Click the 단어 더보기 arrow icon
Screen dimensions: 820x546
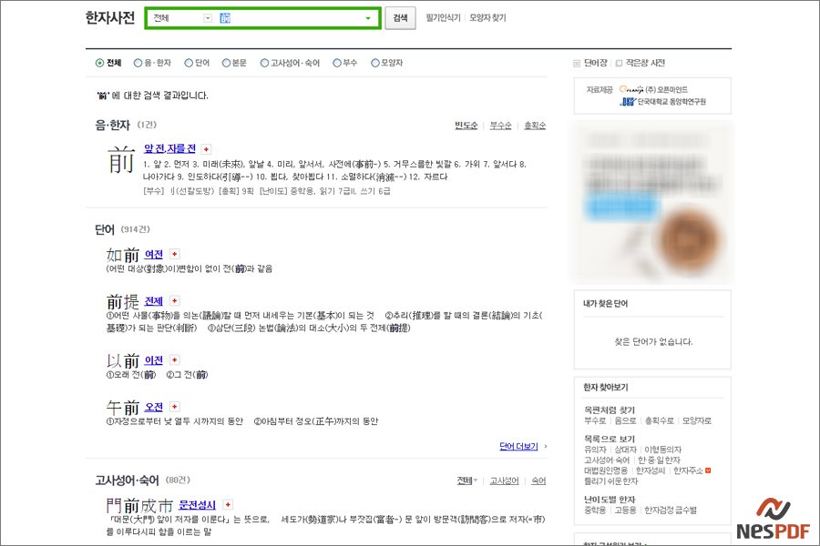546,446
